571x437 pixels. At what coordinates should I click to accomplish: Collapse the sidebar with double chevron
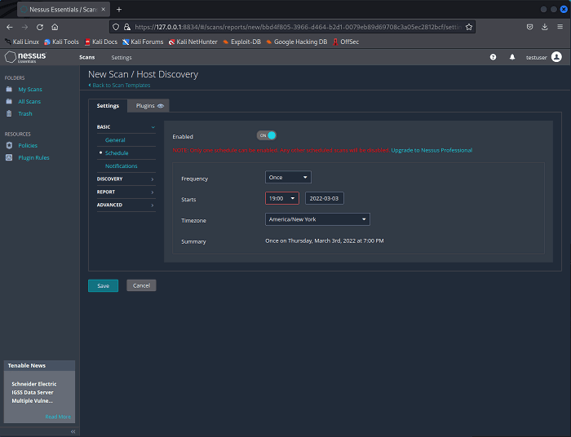coord(73,431)
